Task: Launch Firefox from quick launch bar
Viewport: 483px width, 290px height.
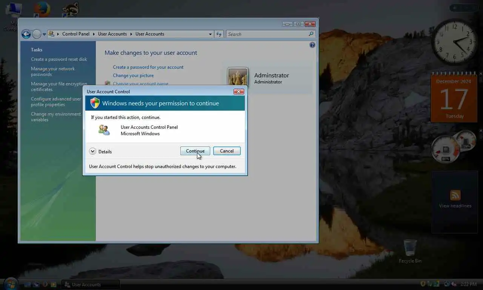Action: (45, 284)
